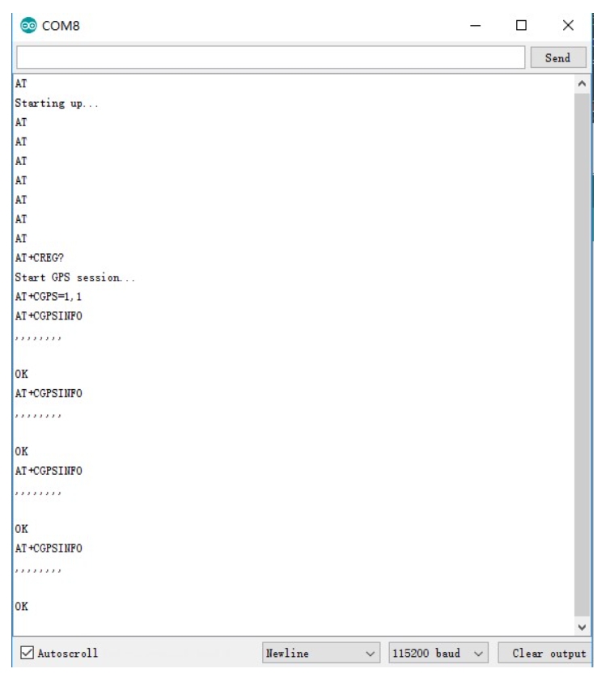Viewport: 614px width, 673px height.
Task: Focus the serial command input field
Action: 270,57
